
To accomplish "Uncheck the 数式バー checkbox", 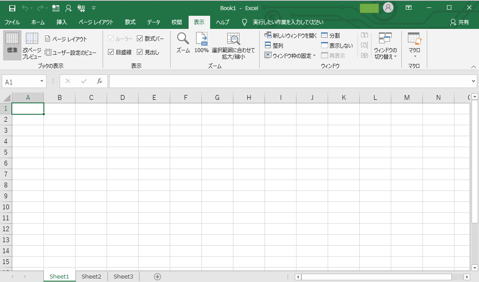I will tap(140, 39).
